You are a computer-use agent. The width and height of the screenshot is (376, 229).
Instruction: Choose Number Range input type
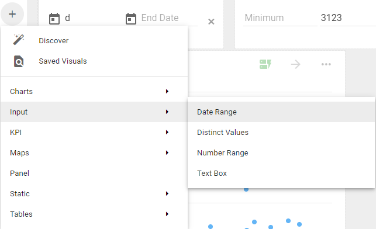click(281, 153)
